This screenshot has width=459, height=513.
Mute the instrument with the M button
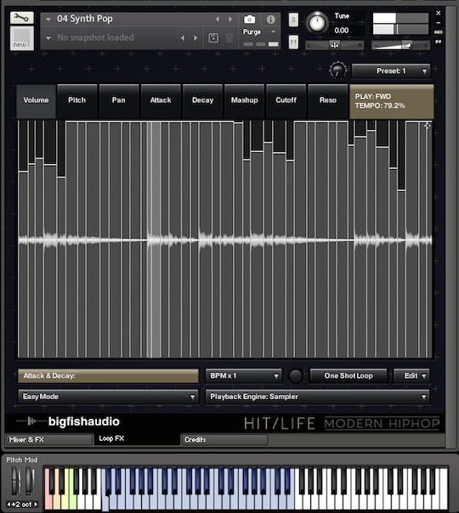(293, 42)
